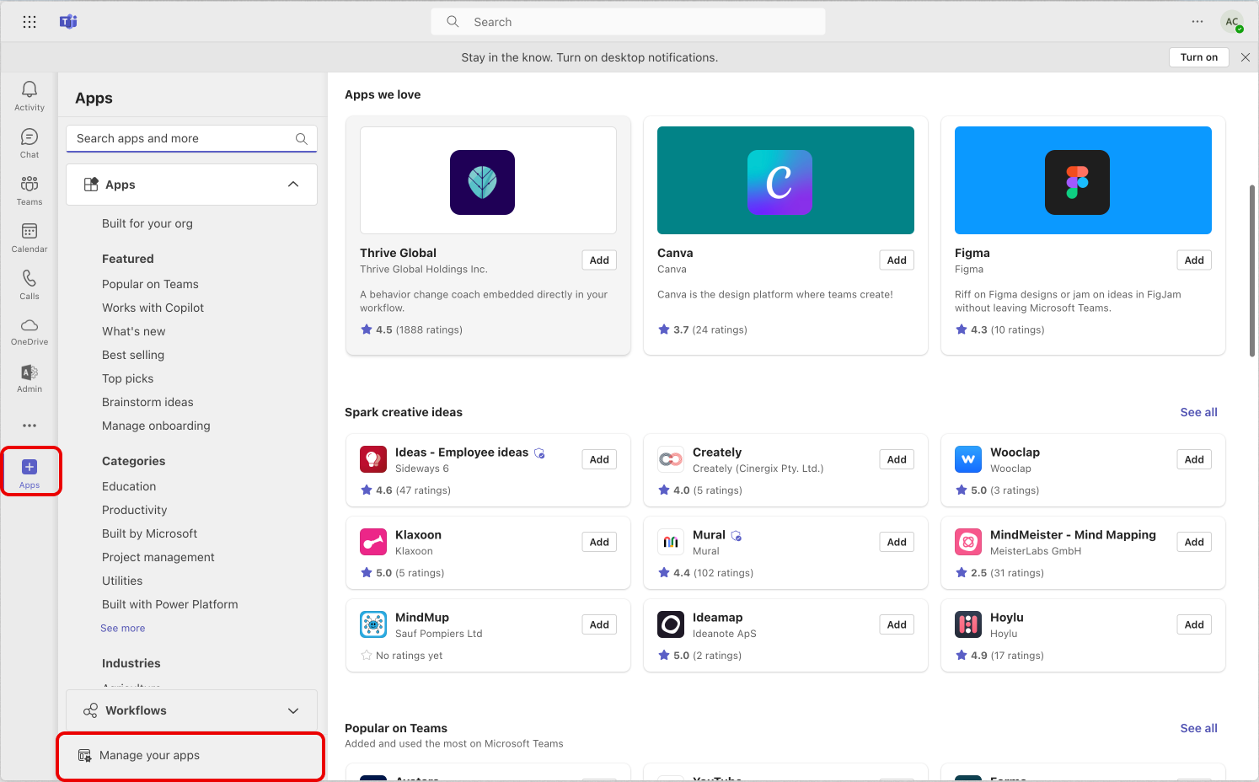Click the Creately app icon

point(671,459)
